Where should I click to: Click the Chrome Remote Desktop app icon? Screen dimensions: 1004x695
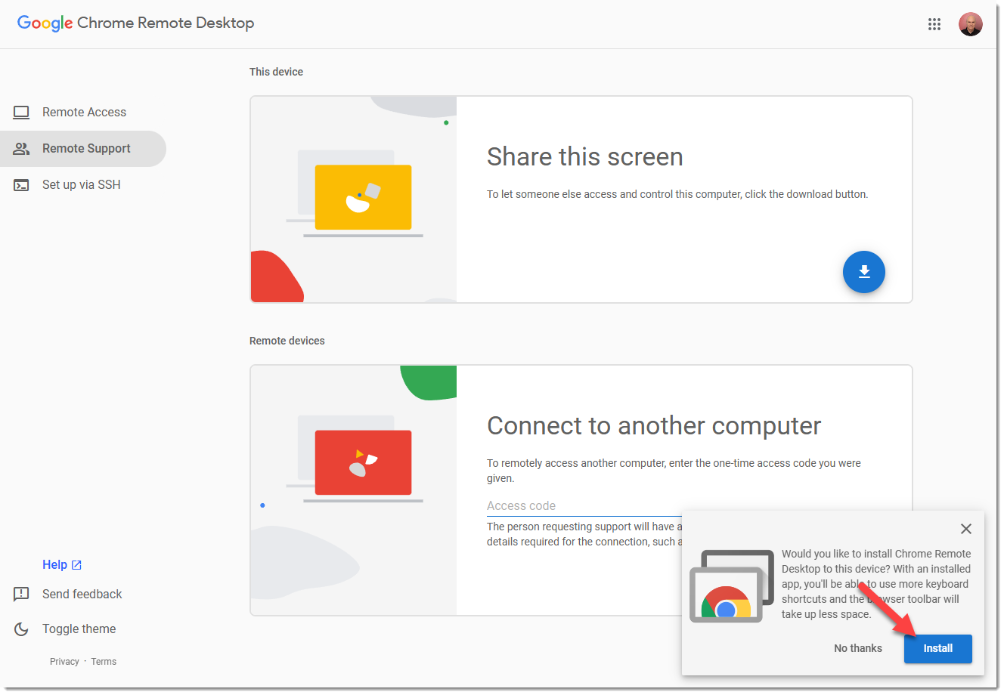click(732, 586)
